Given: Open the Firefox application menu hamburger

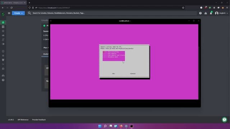Looking at the screenshot, I should click(227, 8).
